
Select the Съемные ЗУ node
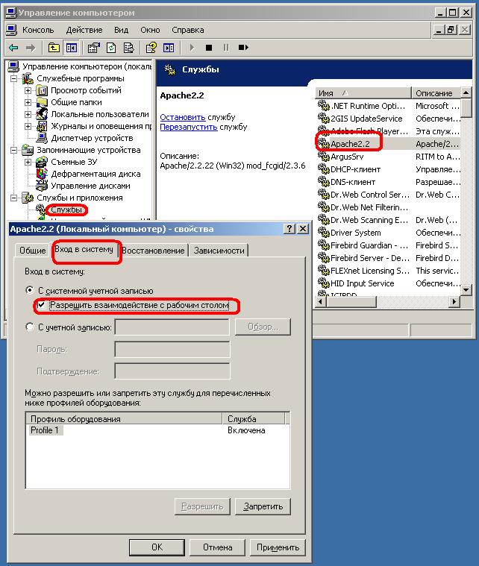[74, 162]
